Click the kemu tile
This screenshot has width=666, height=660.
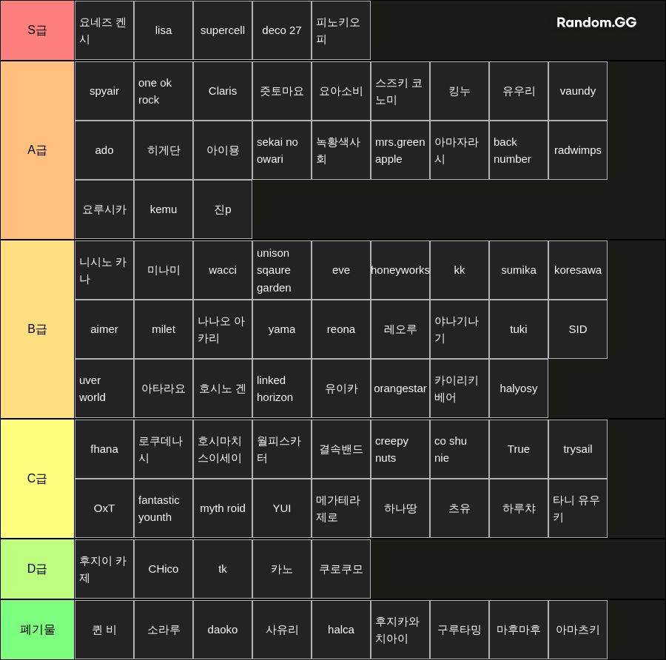[164, 209]
